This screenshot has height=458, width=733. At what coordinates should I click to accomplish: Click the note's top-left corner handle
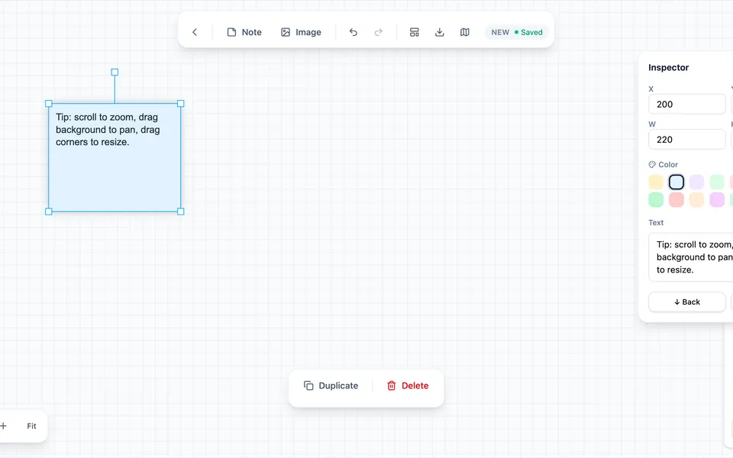click(x=49, y=103)
